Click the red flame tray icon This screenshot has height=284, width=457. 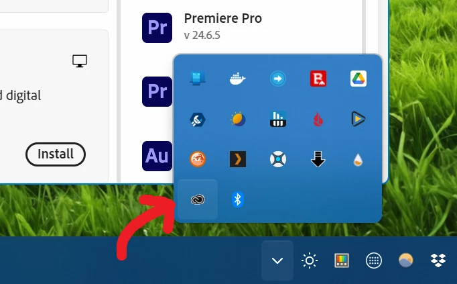pyautogui.click(x=318, y=120)
